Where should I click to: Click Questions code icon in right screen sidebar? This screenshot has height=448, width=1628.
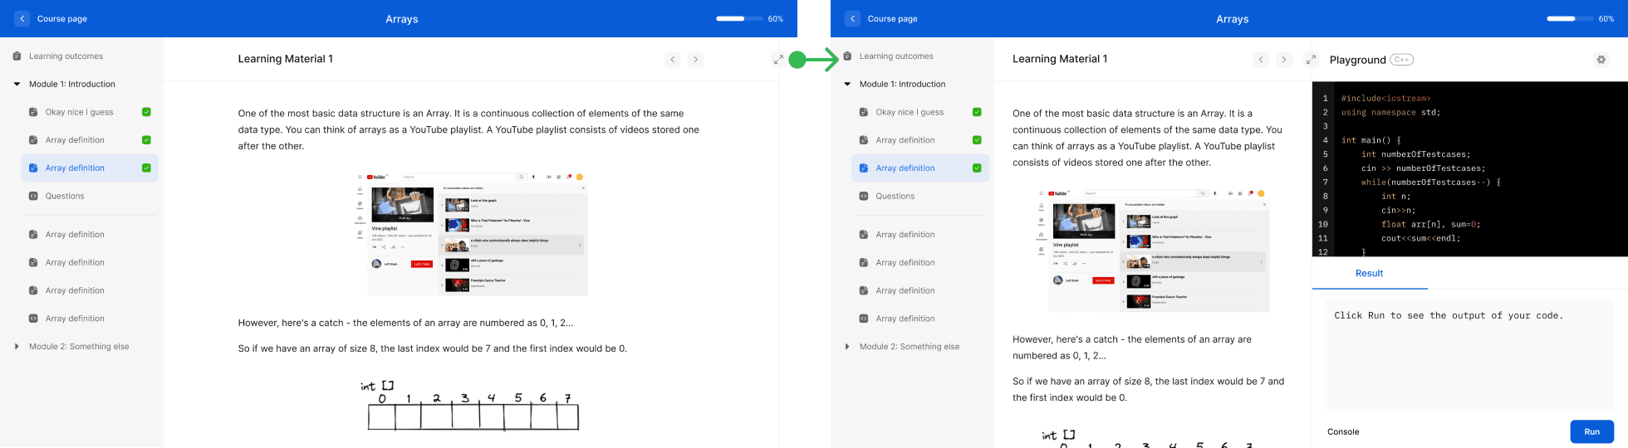864,197
